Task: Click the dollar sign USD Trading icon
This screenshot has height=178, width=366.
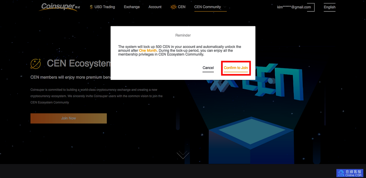Action: pyautogui.click(x=91, y=7)
